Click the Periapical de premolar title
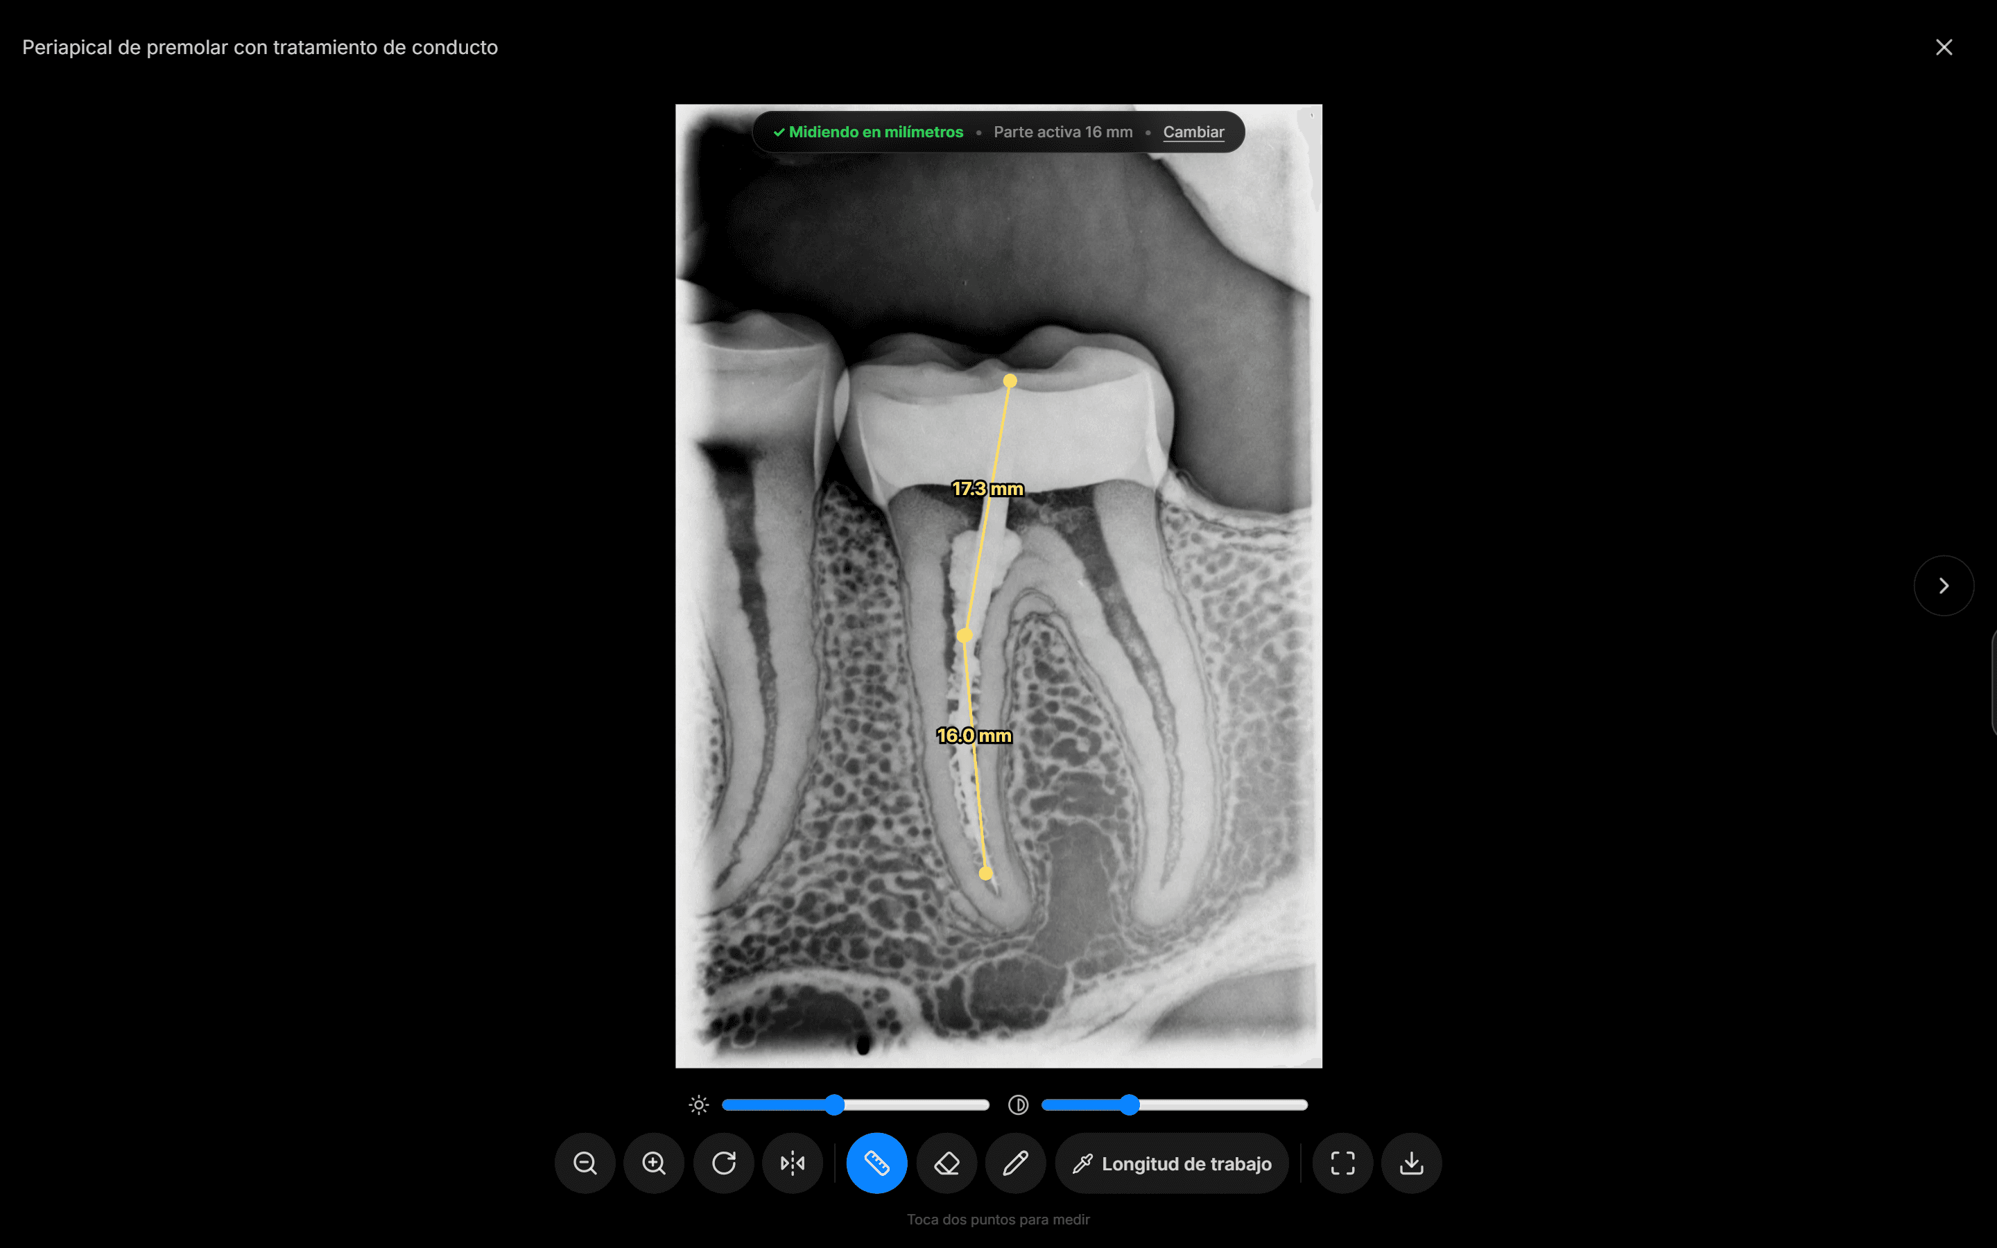 (x=260, y=47)
